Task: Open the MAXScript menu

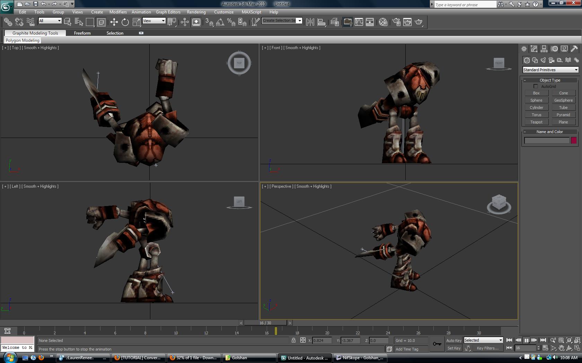Action: pos(251,12)
